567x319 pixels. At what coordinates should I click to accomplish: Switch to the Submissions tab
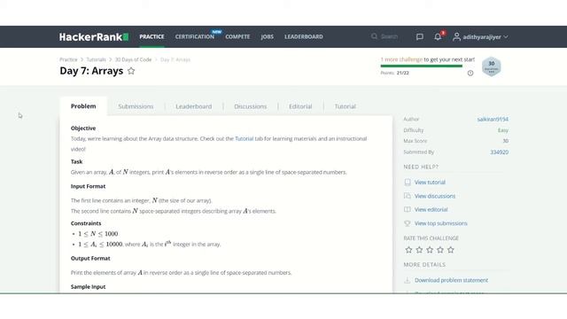point(136,106)
